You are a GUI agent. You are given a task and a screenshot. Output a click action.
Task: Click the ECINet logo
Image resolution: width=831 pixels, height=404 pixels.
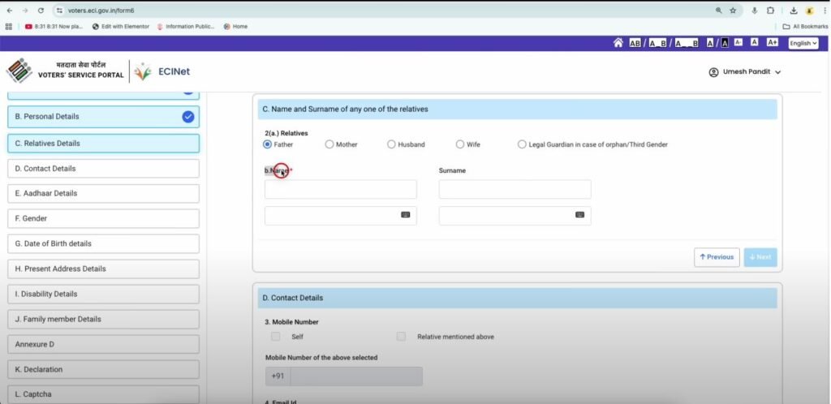pyautogui.click(x=161, y=71)
